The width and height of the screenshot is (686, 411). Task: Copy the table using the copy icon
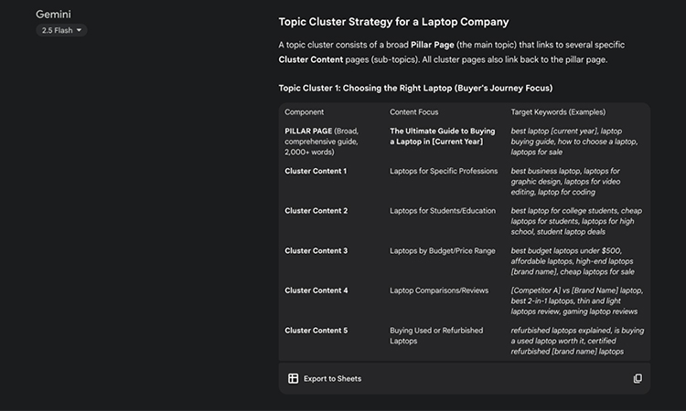point(638,378)
